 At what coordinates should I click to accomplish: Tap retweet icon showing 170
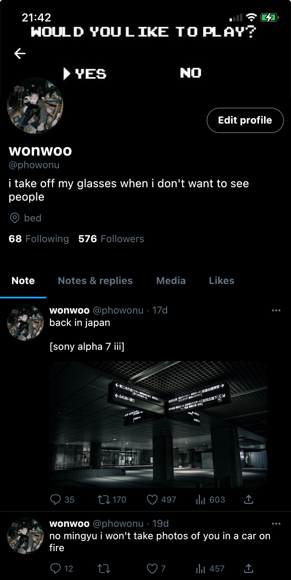pyautogui.click(x=104, y=499)
